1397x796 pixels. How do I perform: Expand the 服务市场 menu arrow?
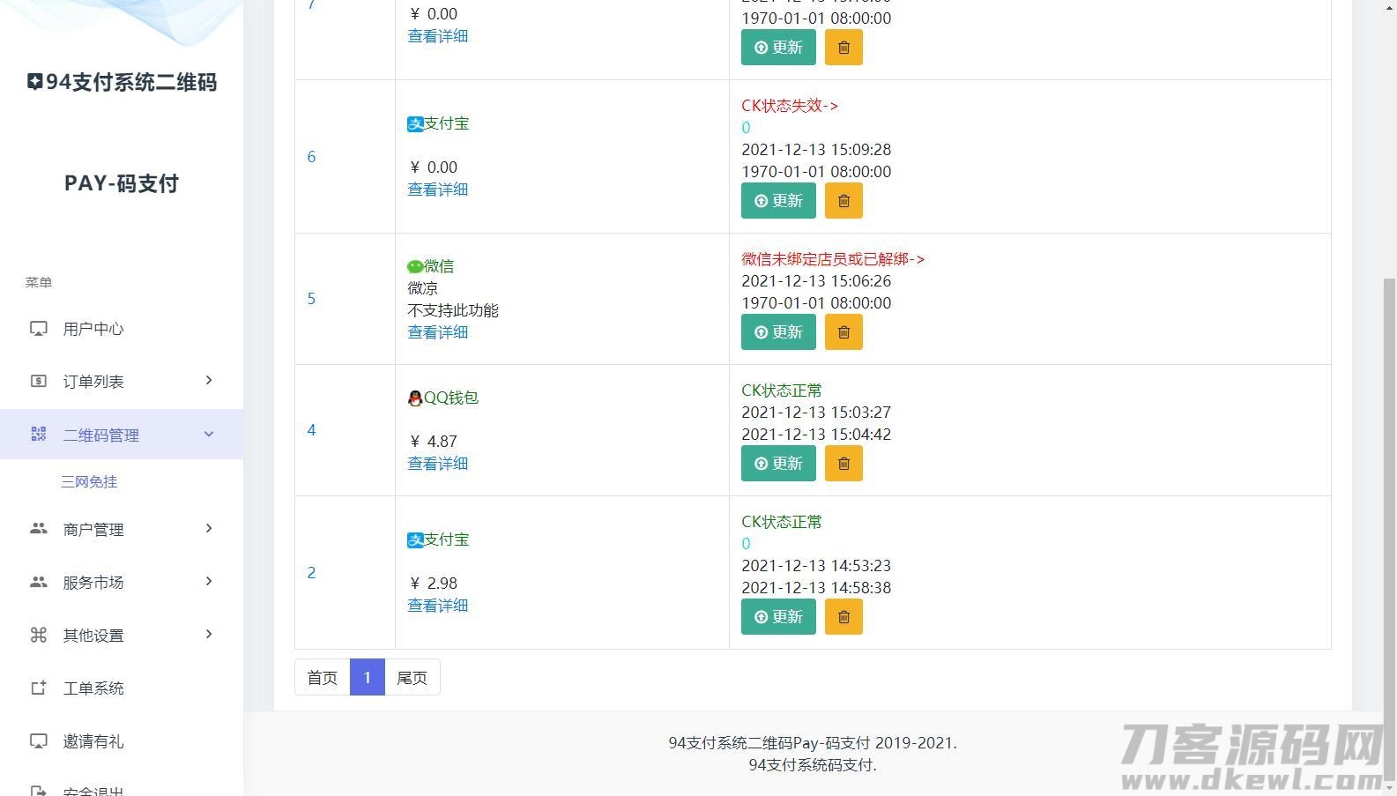pyautogui.click(x=209, y=582)
